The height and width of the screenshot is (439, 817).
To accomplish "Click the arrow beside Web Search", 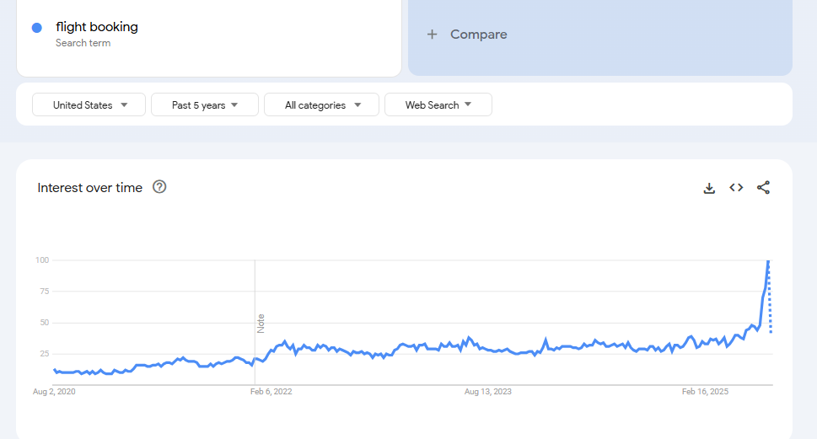I will point(468,104).
